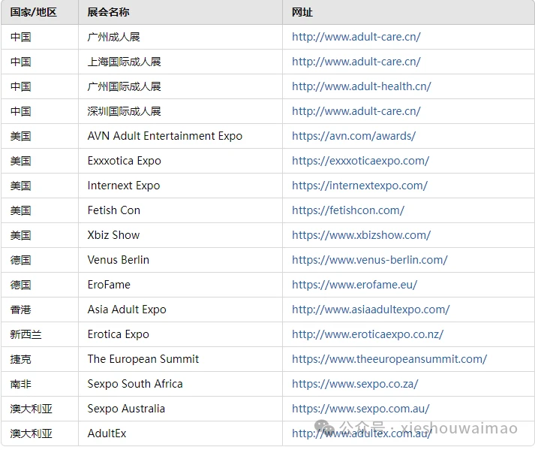Open the www.adultex.com.au link
Image resolution: width=535 pixels, height=450 pixels.
[362, 433]
